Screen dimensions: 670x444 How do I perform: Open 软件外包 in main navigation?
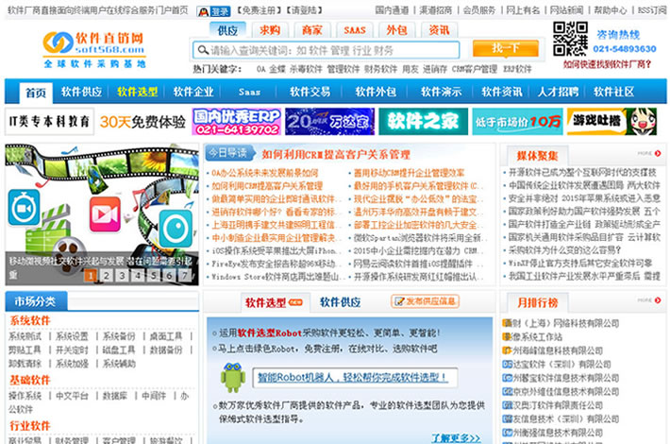coord(376,92)
